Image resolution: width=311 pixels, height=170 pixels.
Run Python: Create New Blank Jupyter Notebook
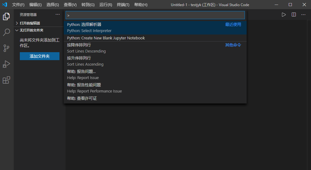tap(155, 38)
